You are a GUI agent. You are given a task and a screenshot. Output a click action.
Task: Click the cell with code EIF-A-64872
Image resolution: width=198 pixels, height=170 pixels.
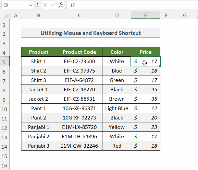(x=79, y=80)
